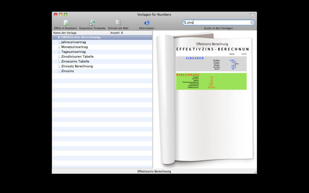
Task: Select the Tageszinsertrag template
Action: 102,52
